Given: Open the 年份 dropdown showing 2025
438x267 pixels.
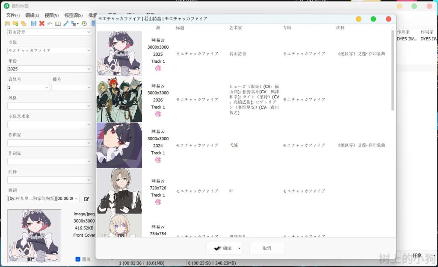Looking at the screenshot, I should [89, 69].
